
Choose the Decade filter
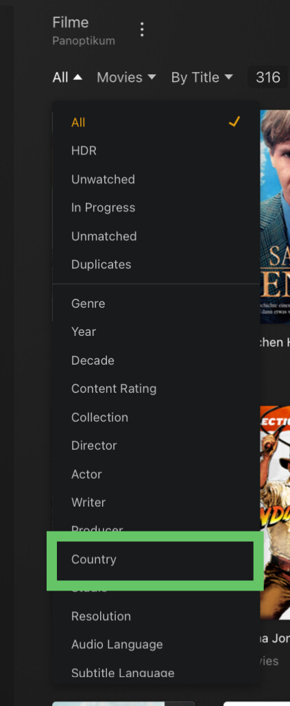[x=156, y=360]
